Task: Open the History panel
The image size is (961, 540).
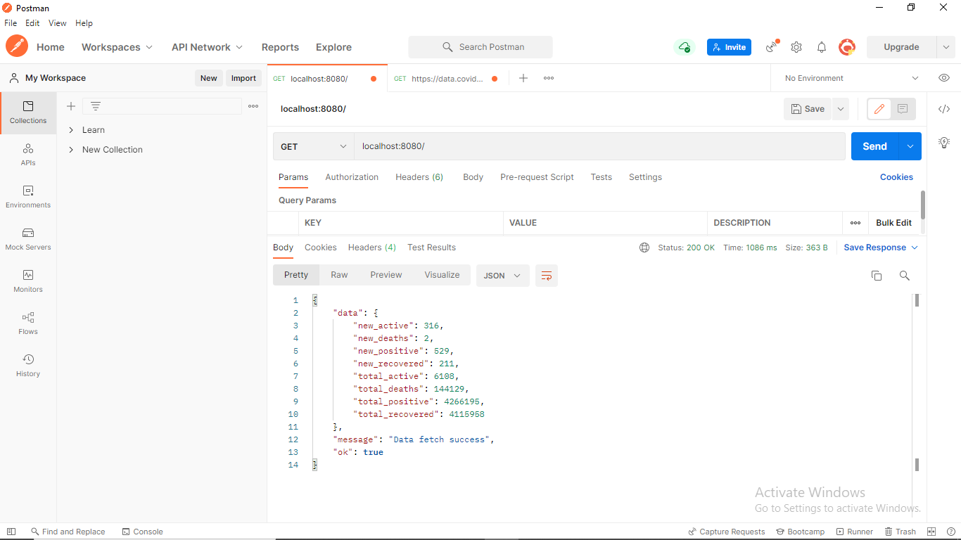Action: pyautogui.click(x=27, y=366)
